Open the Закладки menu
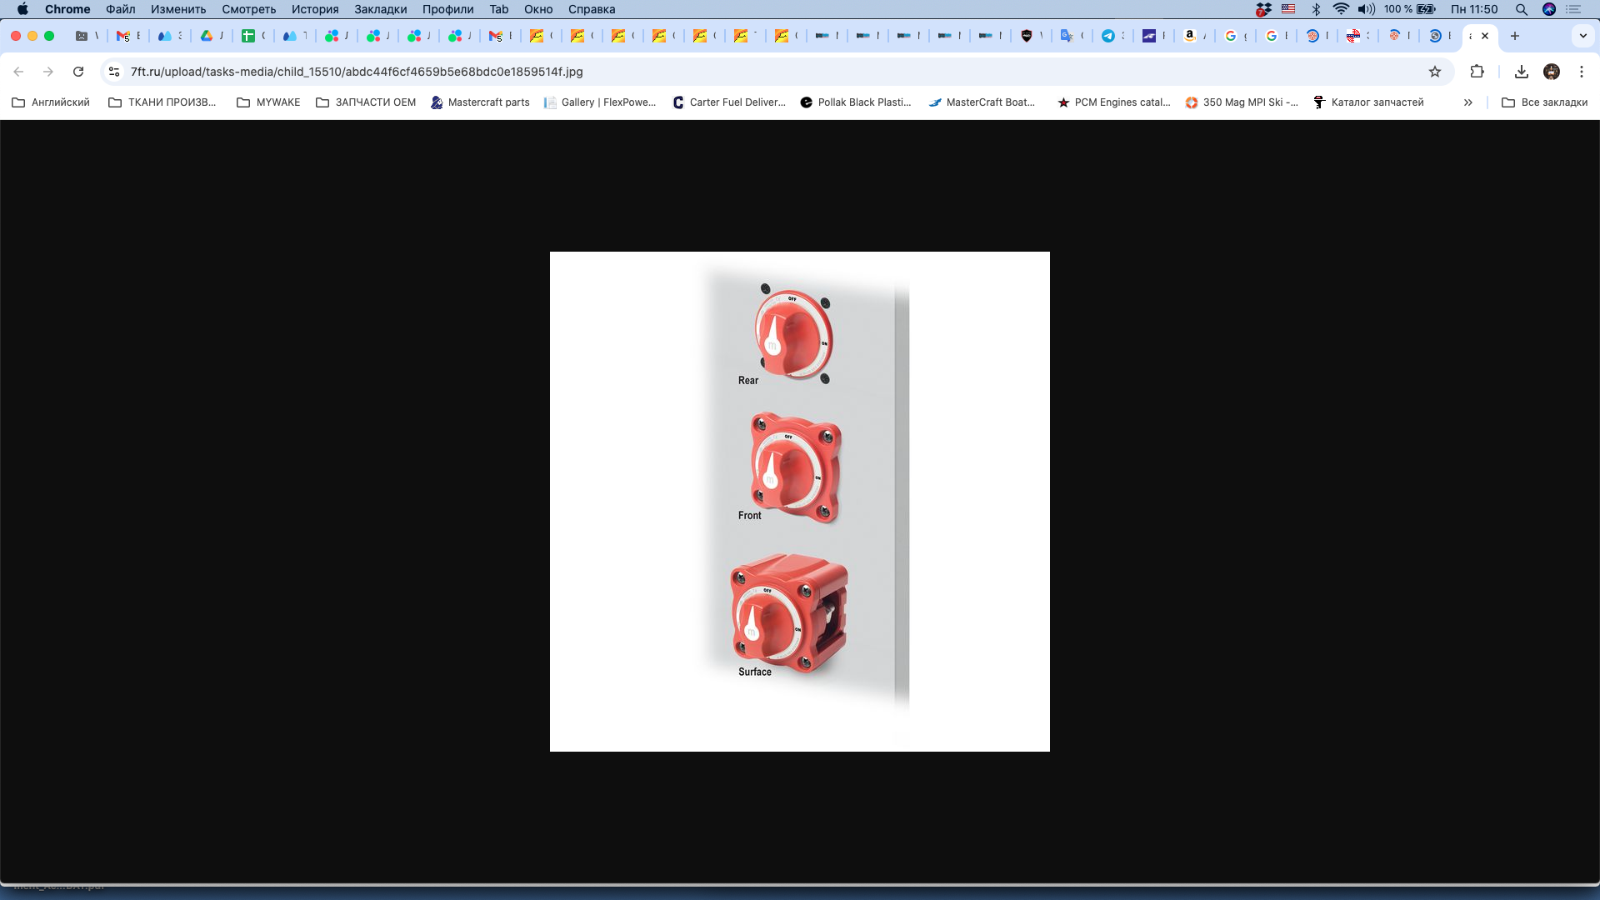Image resolution: width=1600 pixels, height=900 pixels. coord(380,9)
